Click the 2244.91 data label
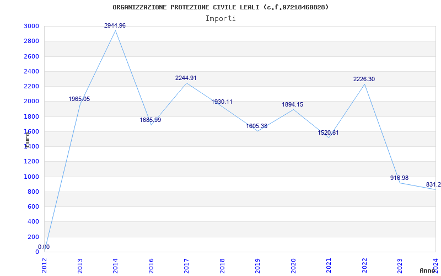Viewport: 441px width, 276px height. (186, 78)
